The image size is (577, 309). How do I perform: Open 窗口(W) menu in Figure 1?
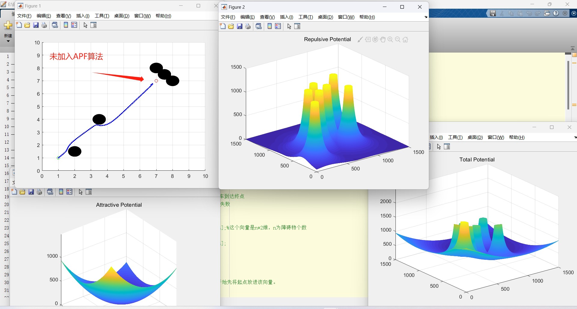[x=142, y=16]
